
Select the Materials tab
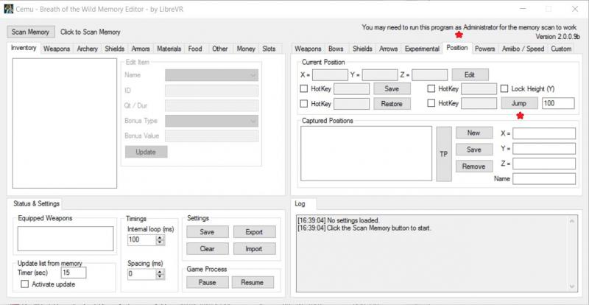(169, 49)
